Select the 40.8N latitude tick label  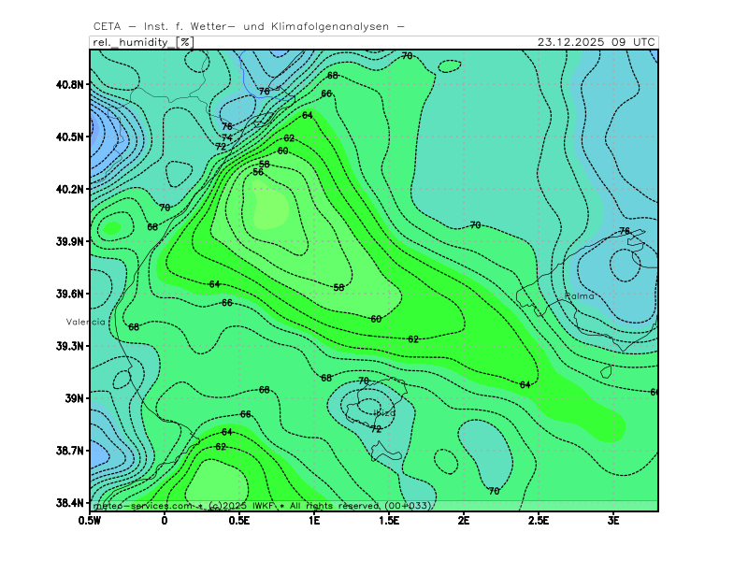[x=71, y=84]
